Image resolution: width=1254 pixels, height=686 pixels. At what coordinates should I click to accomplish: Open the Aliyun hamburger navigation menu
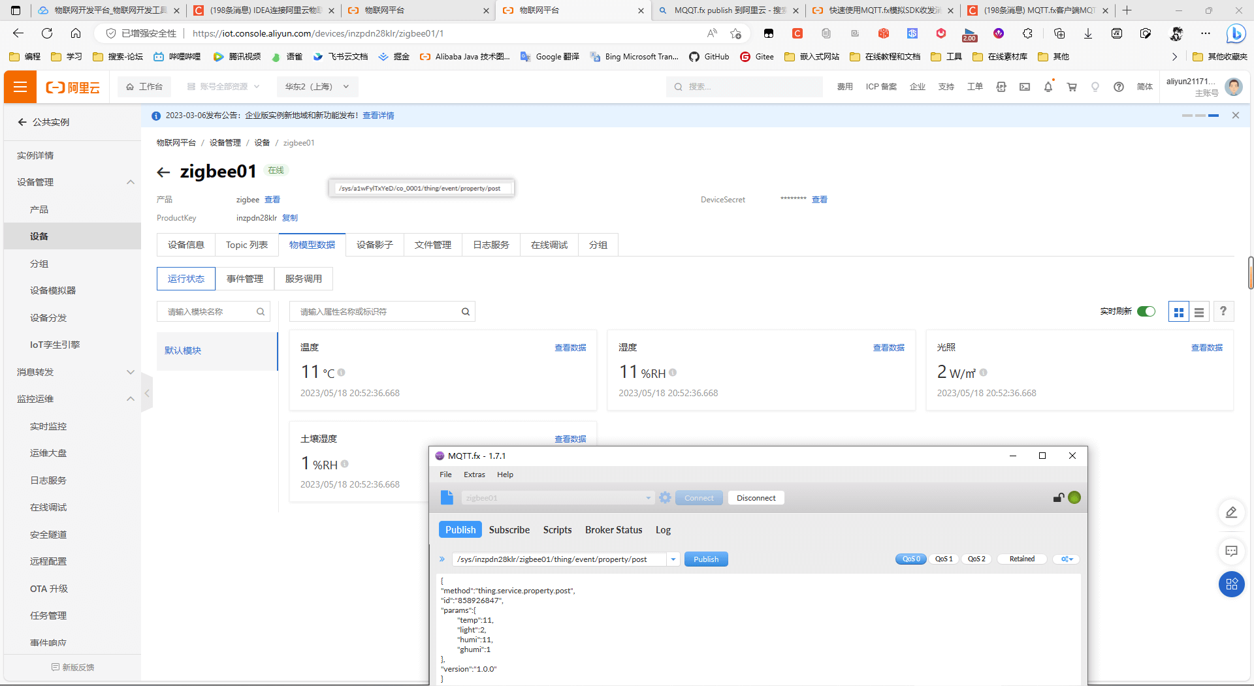tap(20, 87)
